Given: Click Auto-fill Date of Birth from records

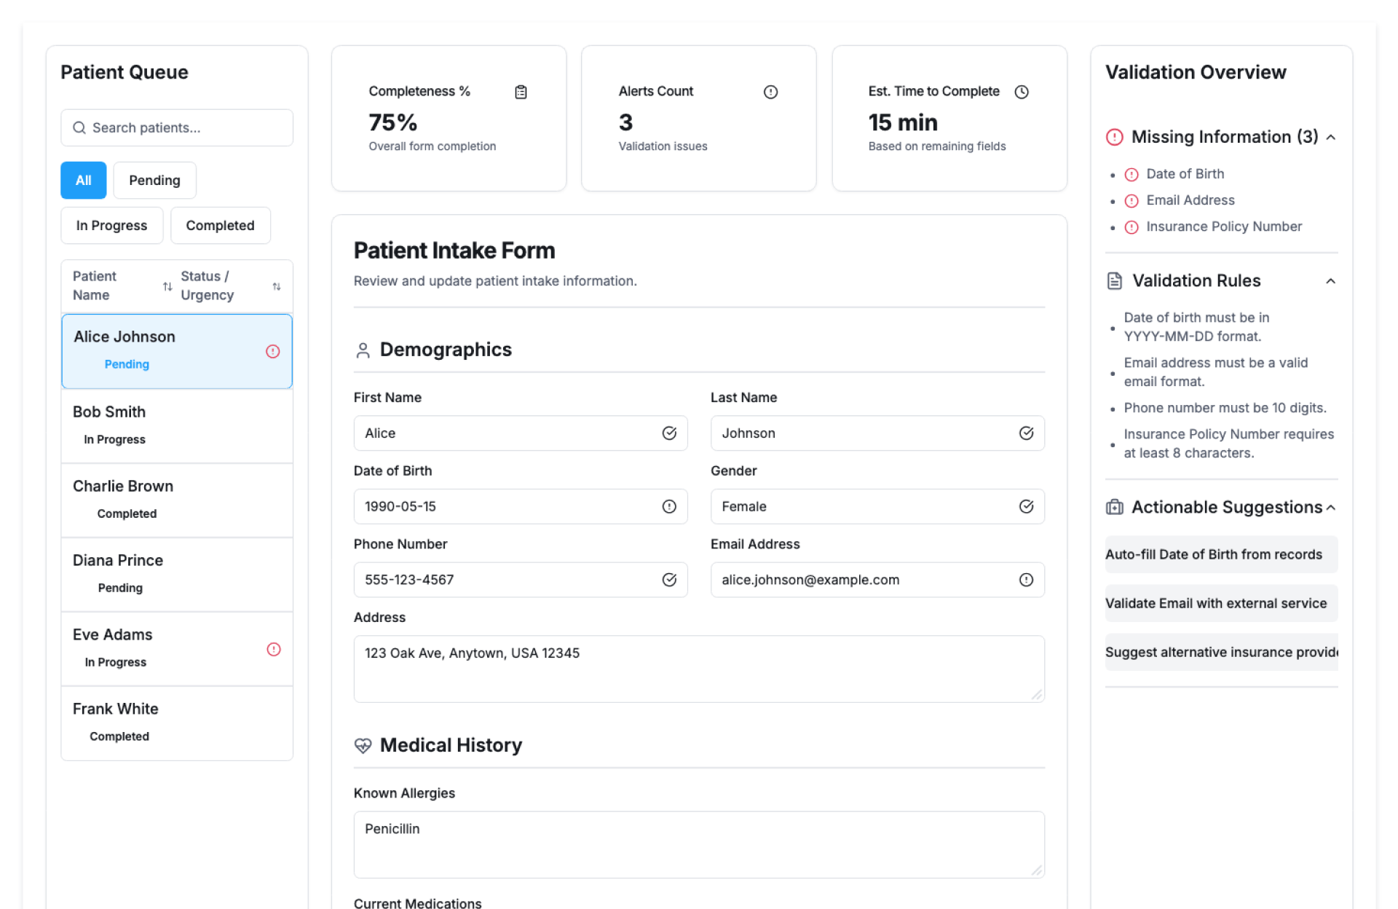Looking at the screenshot, I should 1220,554.
